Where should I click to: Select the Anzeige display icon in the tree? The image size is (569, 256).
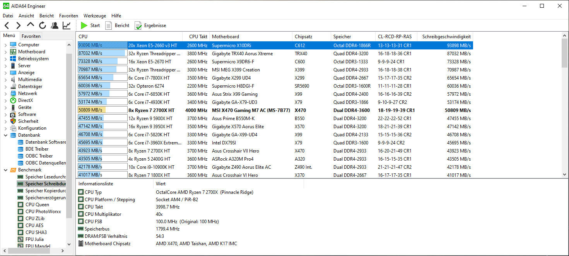(13, 73)
